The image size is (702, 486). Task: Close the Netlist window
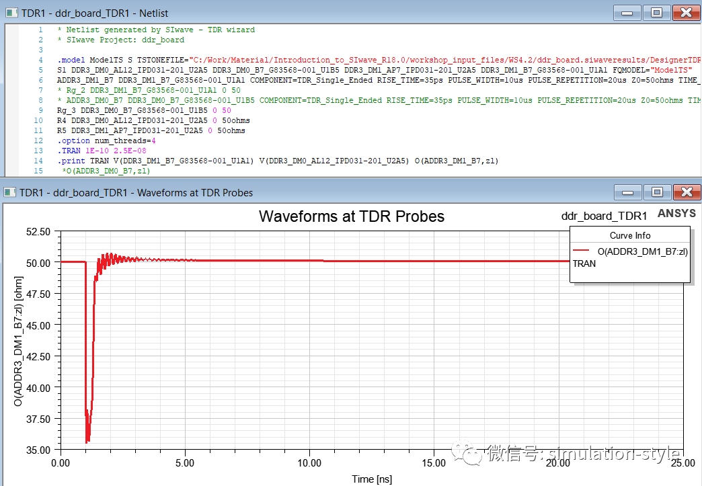tap(686, 13)
